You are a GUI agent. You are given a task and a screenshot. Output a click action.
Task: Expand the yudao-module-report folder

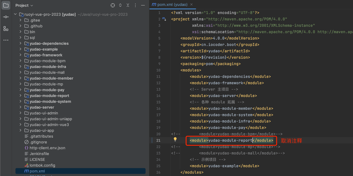tap(20, 96)
